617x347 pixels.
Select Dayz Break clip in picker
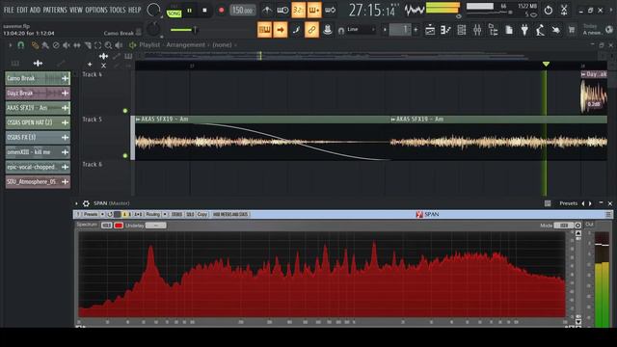[x=38, y=93]
